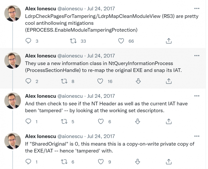Viewport: 208px width, 169px height.
Task: Reply to the NtQueryInformationProcess tweet
Action: 28,81
